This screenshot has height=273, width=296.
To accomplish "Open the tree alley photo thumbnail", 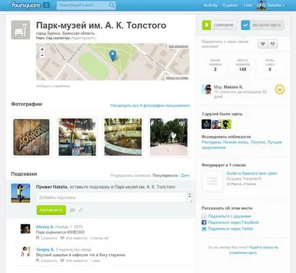I will (168, 137).
